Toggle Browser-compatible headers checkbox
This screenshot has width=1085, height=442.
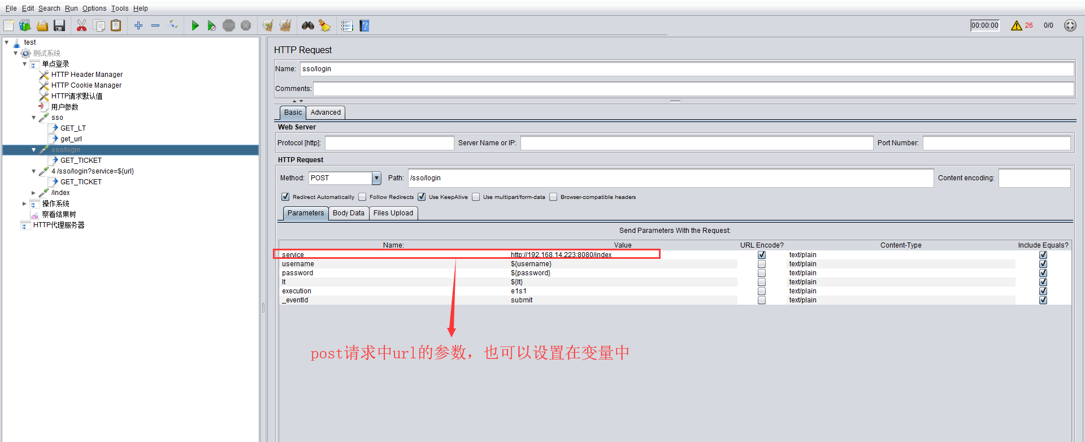(553, 197)
